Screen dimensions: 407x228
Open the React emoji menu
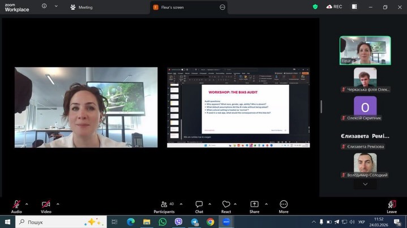[226, 205]
